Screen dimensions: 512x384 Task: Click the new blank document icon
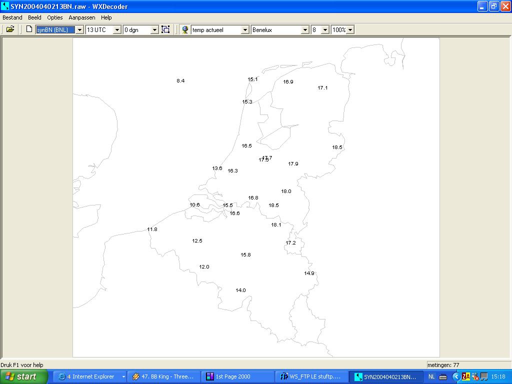point(29,29)
